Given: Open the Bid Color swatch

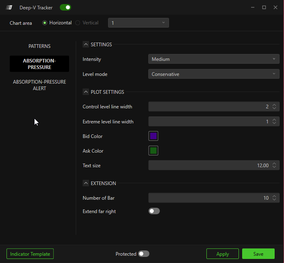Looking at the screenshot, I should tap(153, 136).
